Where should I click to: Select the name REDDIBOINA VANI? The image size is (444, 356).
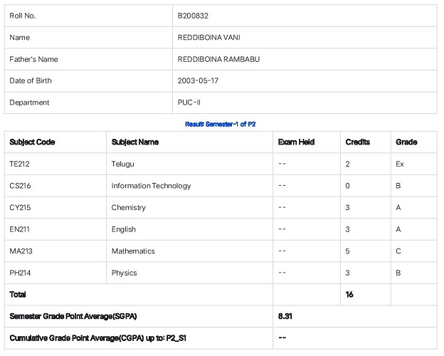208,38
